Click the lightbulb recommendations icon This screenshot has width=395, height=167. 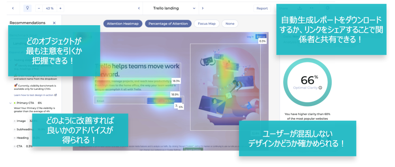pyautogui.click(x=27, y=8)
